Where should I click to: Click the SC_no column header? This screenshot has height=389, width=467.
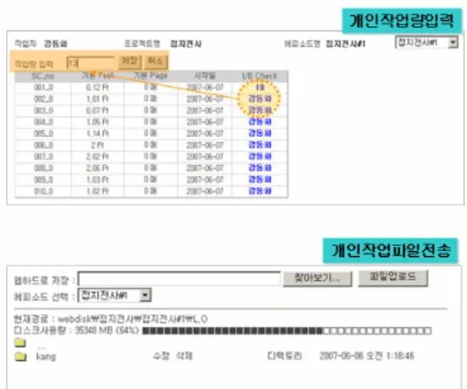(43, 76)
